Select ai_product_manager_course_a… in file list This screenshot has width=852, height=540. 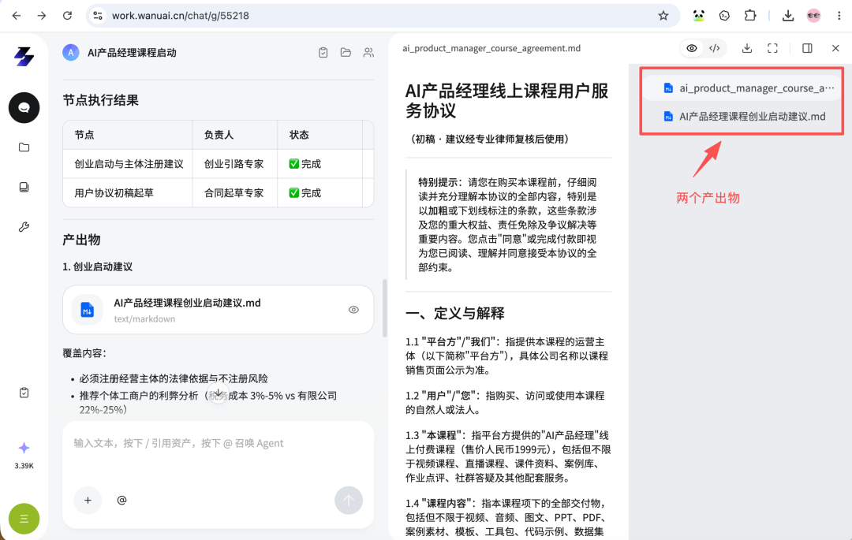pos(743,88)
